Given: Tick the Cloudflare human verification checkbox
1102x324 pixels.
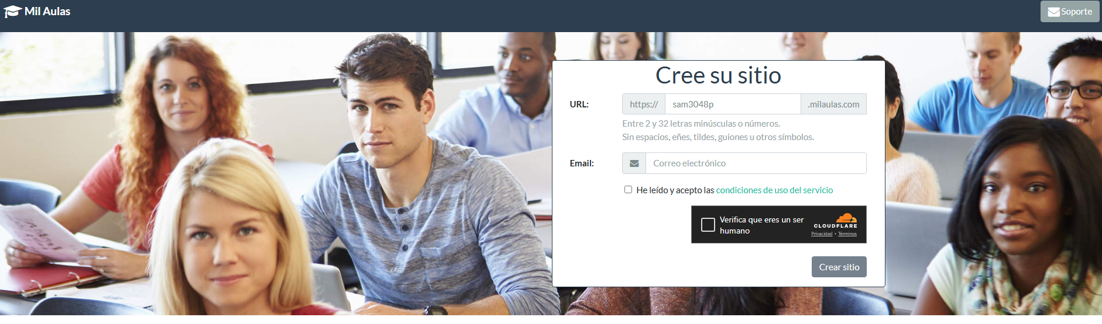Looking at the screenshot, I should [708, 225].
